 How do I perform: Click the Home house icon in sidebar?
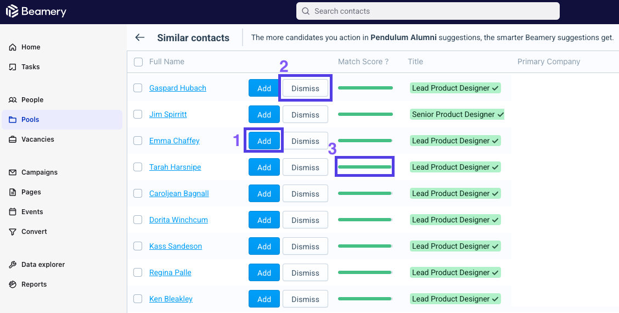(13, 47)
